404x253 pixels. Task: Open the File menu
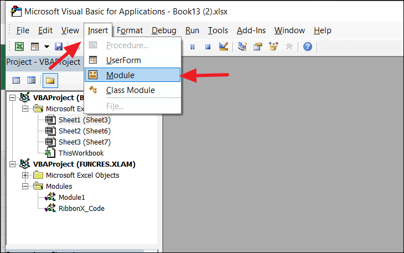point(23,30)
